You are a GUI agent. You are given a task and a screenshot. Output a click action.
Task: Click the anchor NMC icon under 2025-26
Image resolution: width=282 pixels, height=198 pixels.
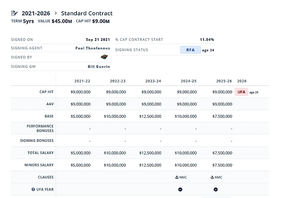tap(212, 177)
